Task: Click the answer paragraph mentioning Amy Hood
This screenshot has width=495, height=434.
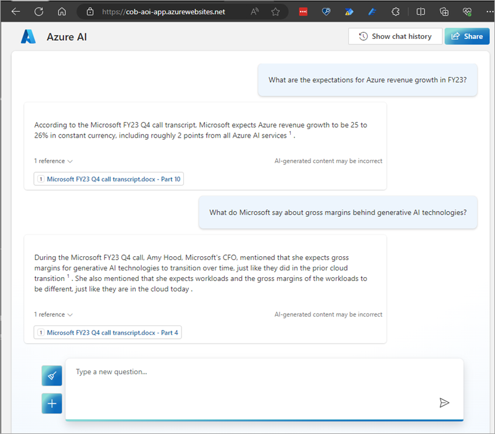Action: (x=201, y=273)
